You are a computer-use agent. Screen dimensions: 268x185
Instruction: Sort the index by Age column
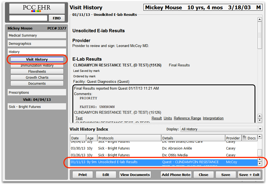(92, 138)
